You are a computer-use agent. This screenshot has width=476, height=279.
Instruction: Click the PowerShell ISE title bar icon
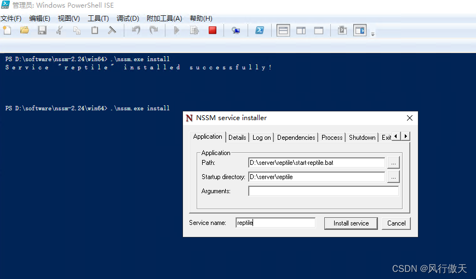click(x=5, y=5)
